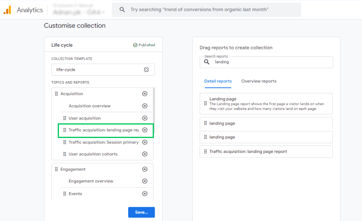
Task: Remove User acquisition cohorts report
Action: tap(145, 154)
